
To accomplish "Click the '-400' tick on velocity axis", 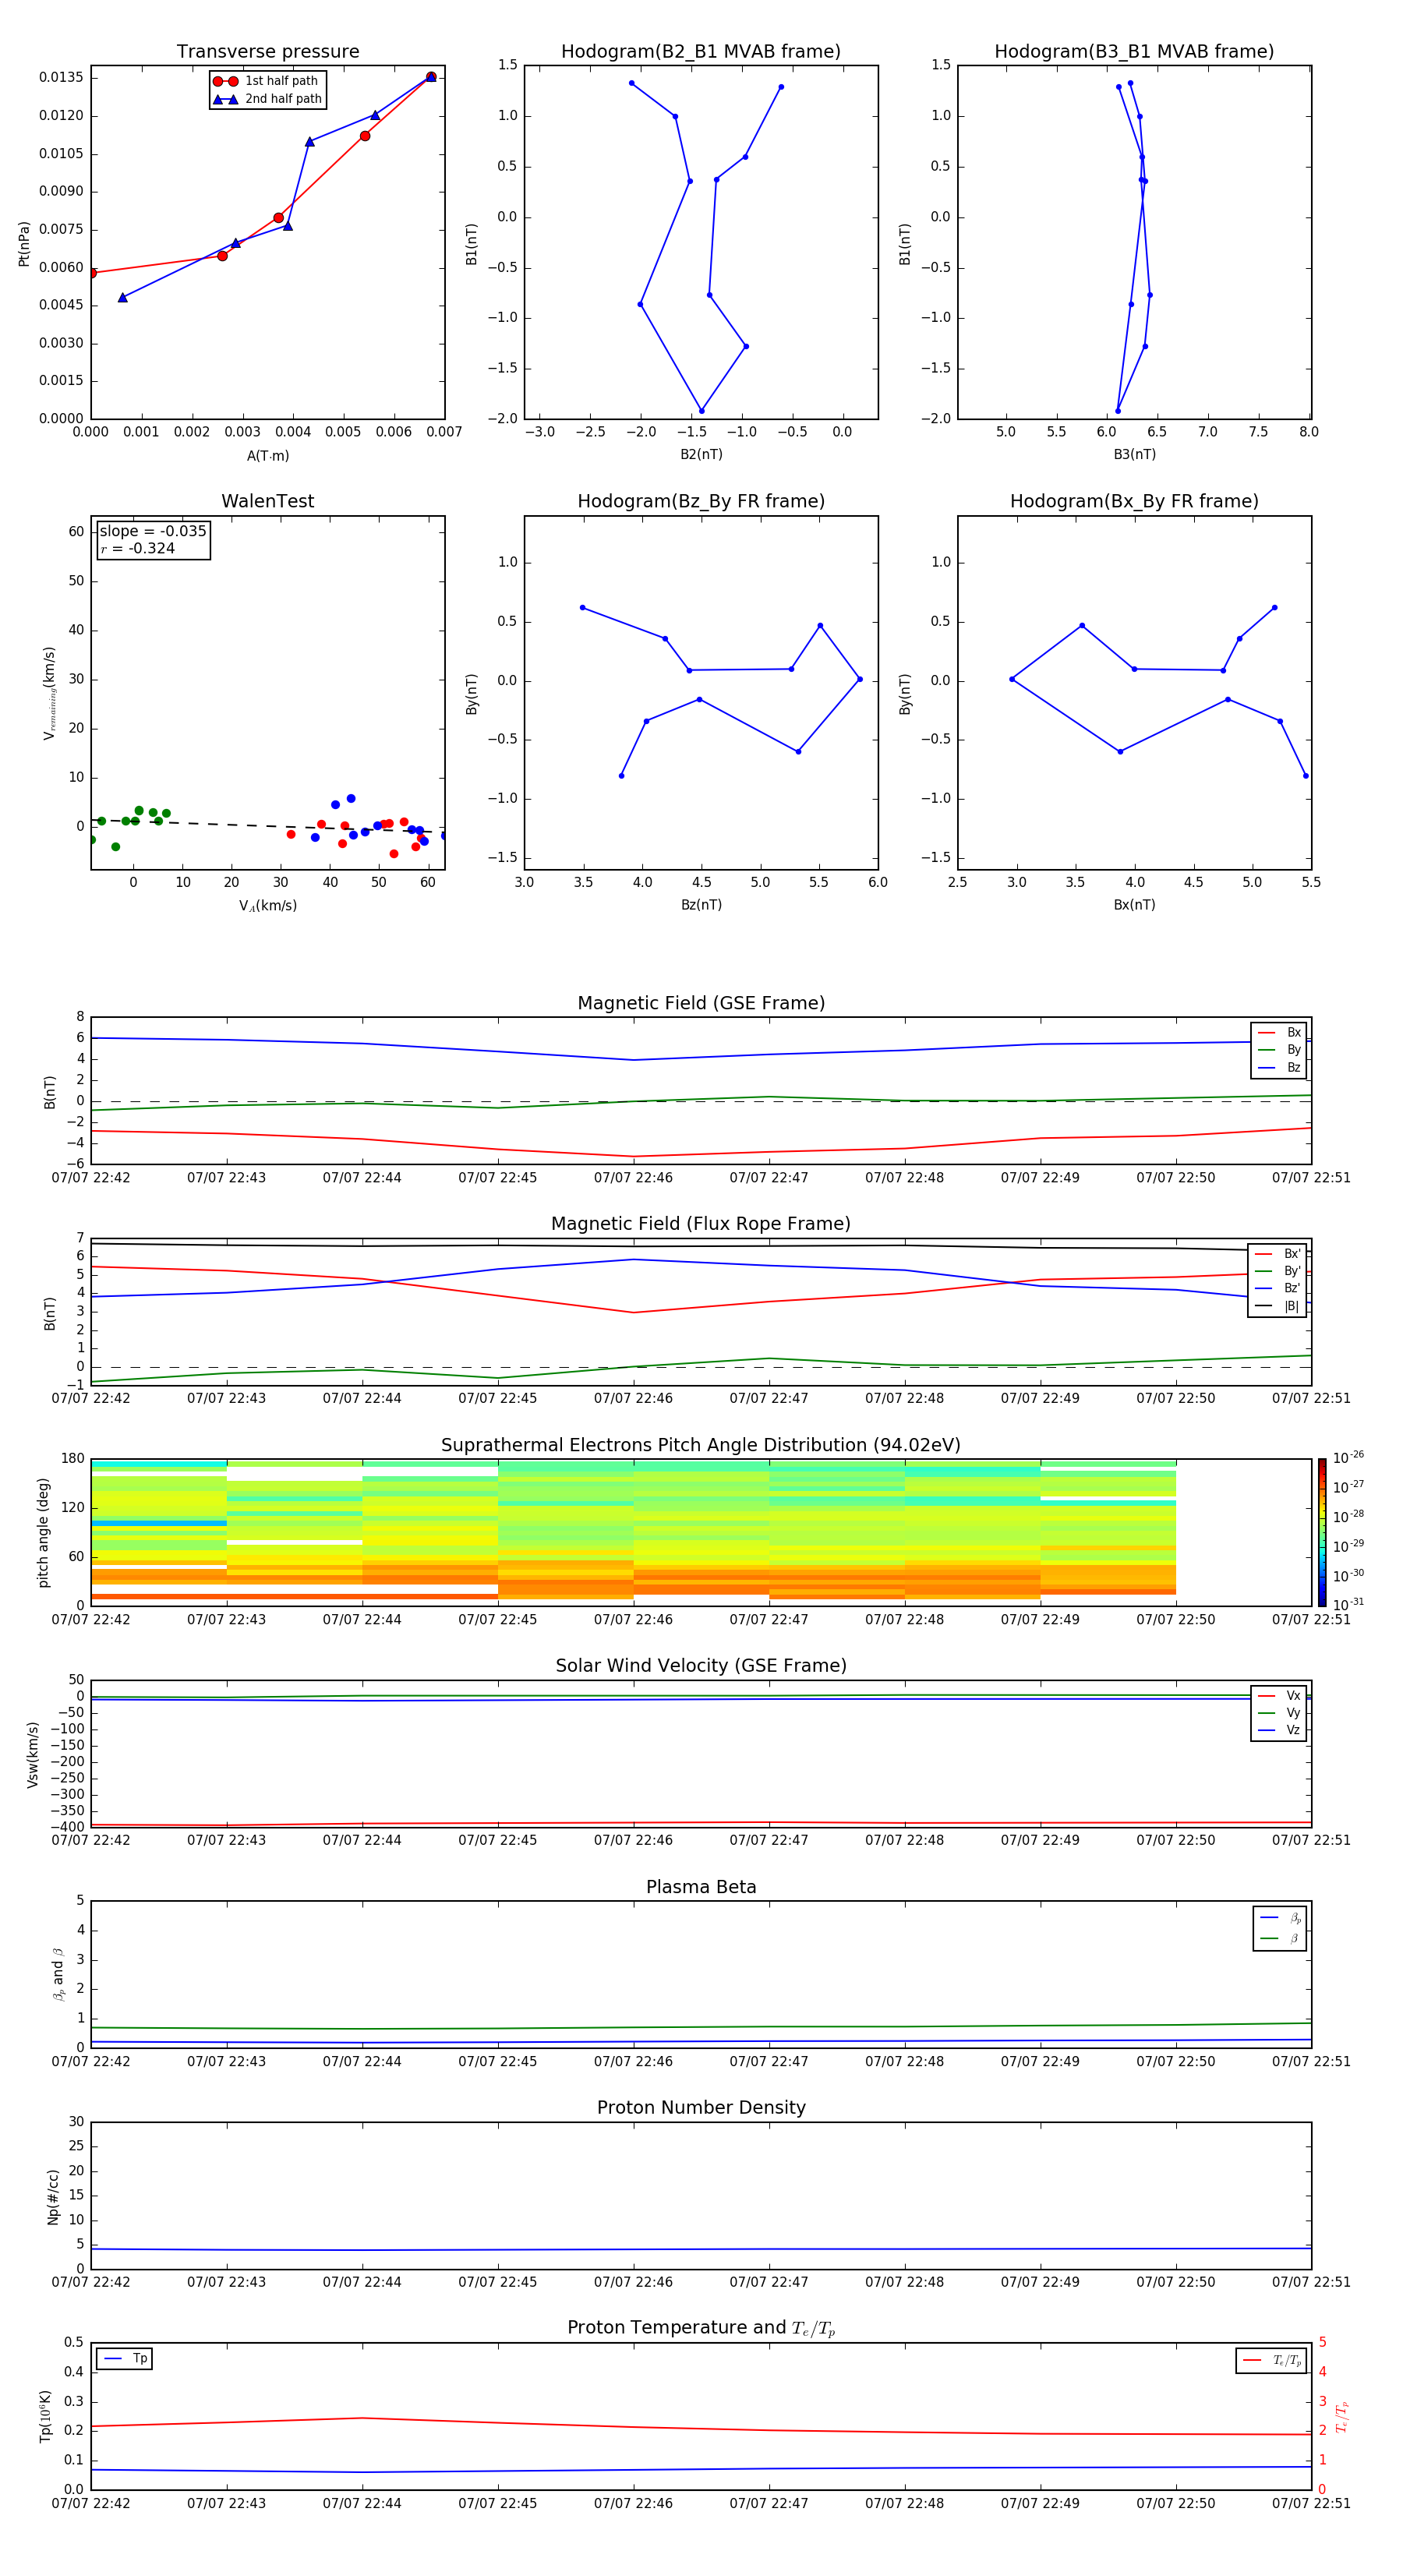I will click(x=67, y=1827).
